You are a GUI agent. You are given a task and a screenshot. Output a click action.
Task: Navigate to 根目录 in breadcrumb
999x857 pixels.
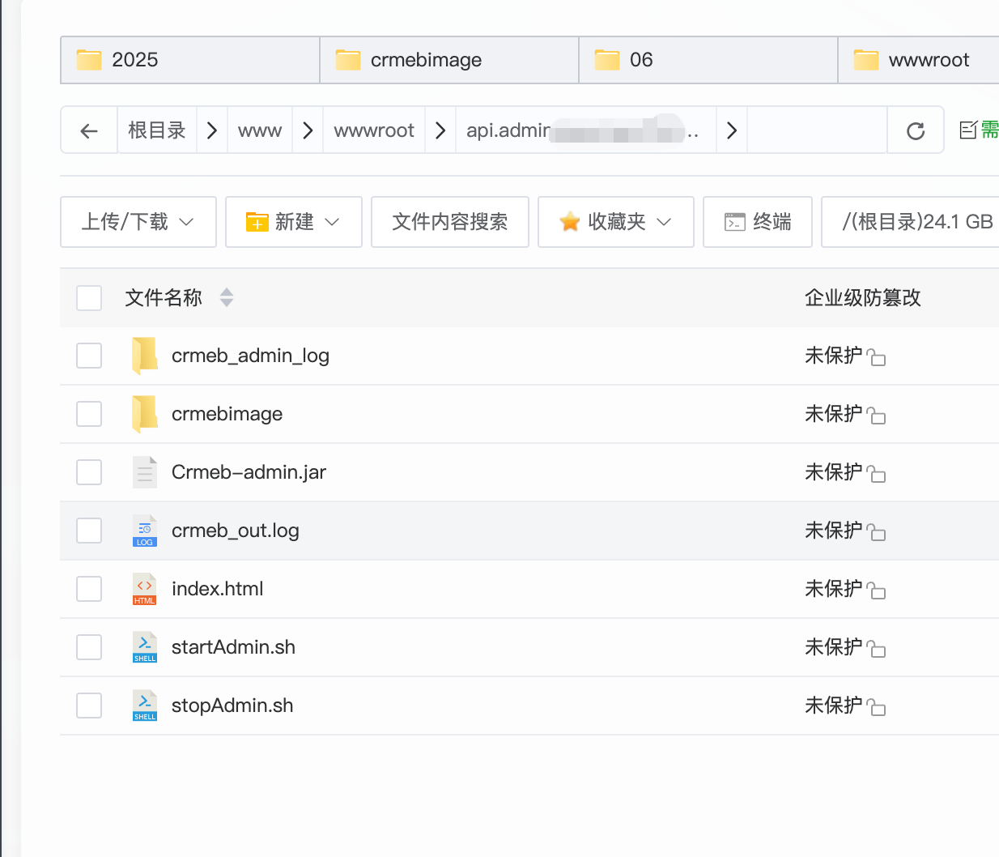[x=157, y=130]
